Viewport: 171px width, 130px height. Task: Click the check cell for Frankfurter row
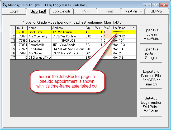[x=134, y=32]
